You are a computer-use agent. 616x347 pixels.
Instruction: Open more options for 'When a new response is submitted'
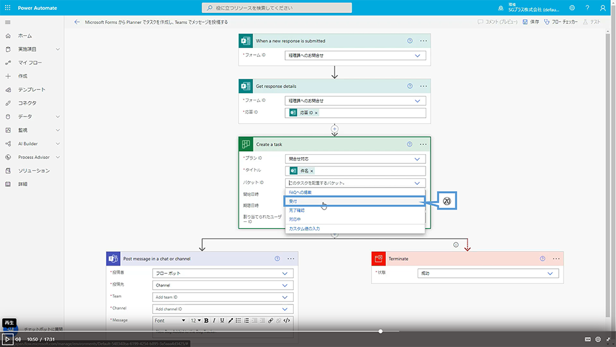pos(423,41)
